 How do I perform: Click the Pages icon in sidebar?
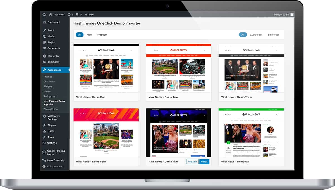click(44, 42)
